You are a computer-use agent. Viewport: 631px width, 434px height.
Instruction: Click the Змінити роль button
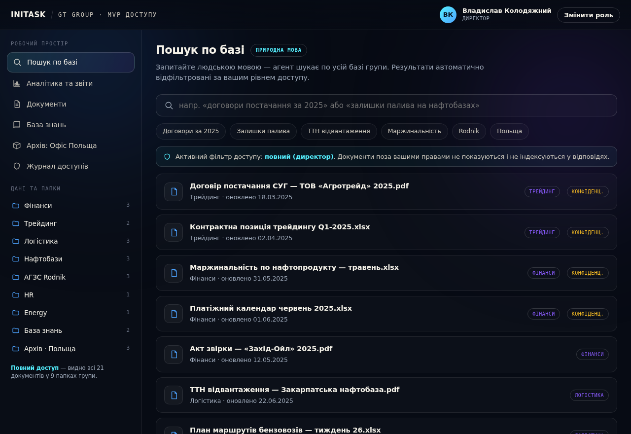tap(589, 15)
